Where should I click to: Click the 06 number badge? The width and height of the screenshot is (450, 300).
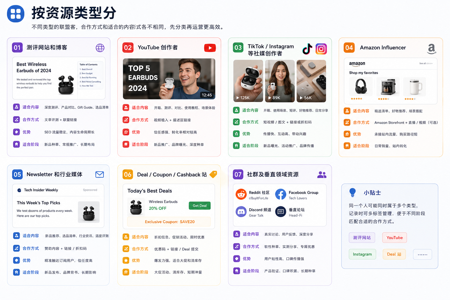[x=128, y=175]
